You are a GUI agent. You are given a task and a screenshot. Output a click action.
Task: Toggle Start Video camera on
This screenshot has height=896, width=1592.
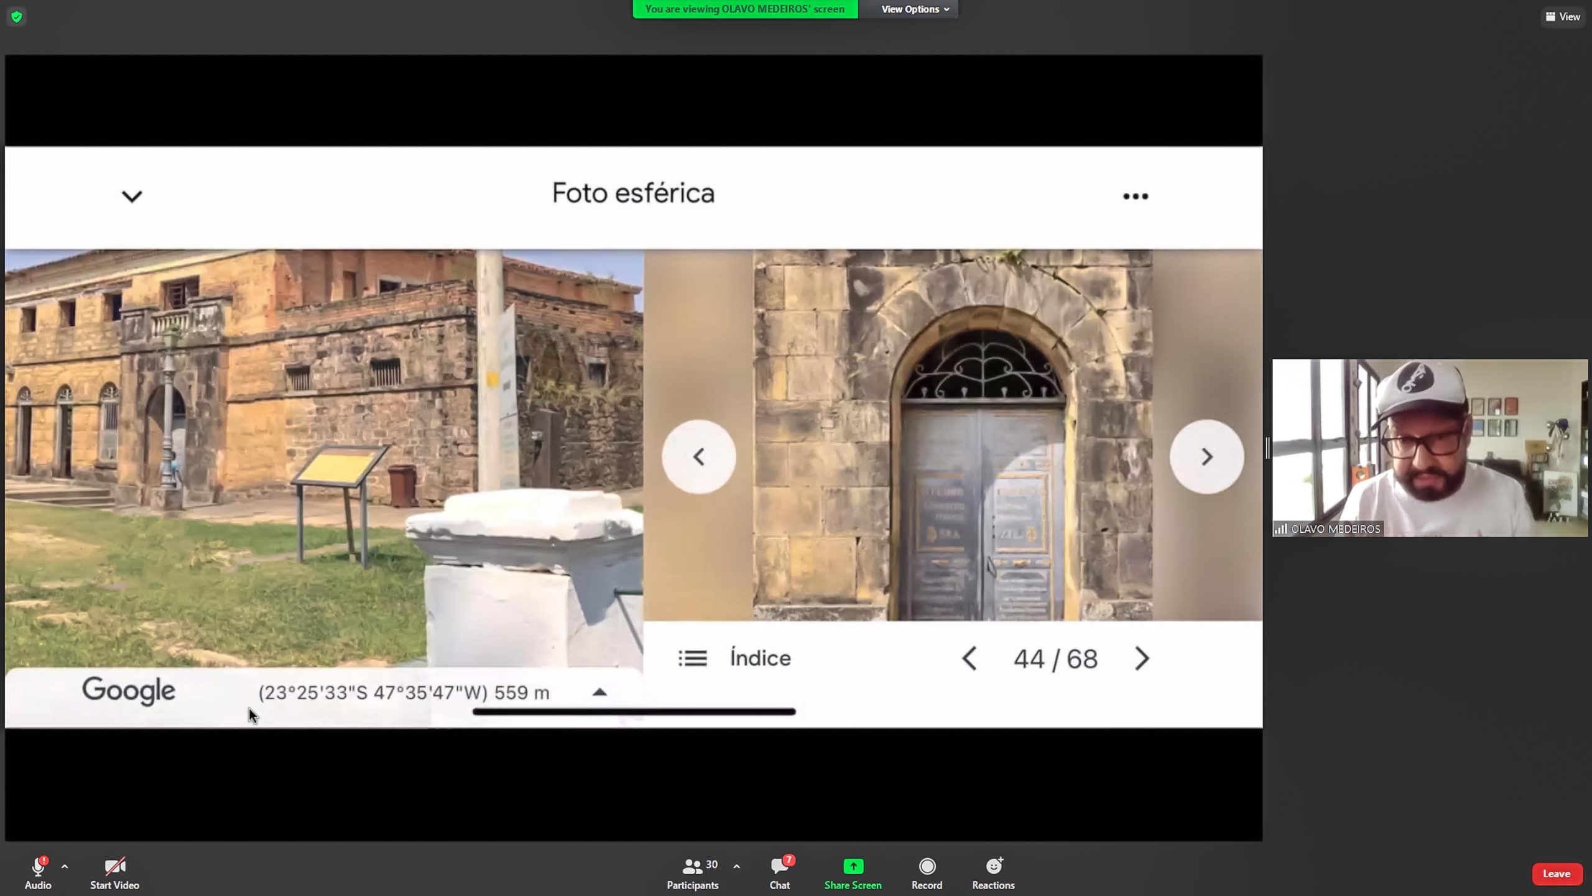(x=114, y=866)
